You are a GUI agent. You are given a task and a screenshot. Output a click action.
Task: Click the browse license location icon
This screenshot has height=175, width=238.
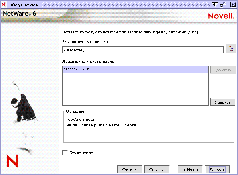(x=230, y=49)
